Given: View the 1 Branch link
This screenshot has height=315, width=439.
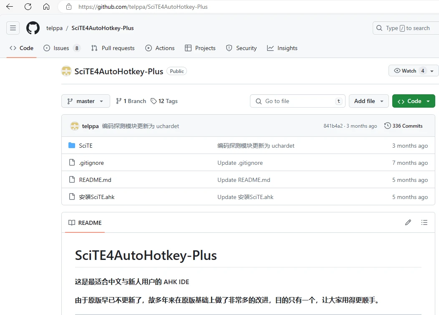Looking at the screenshot, I should tap(131, 101).
